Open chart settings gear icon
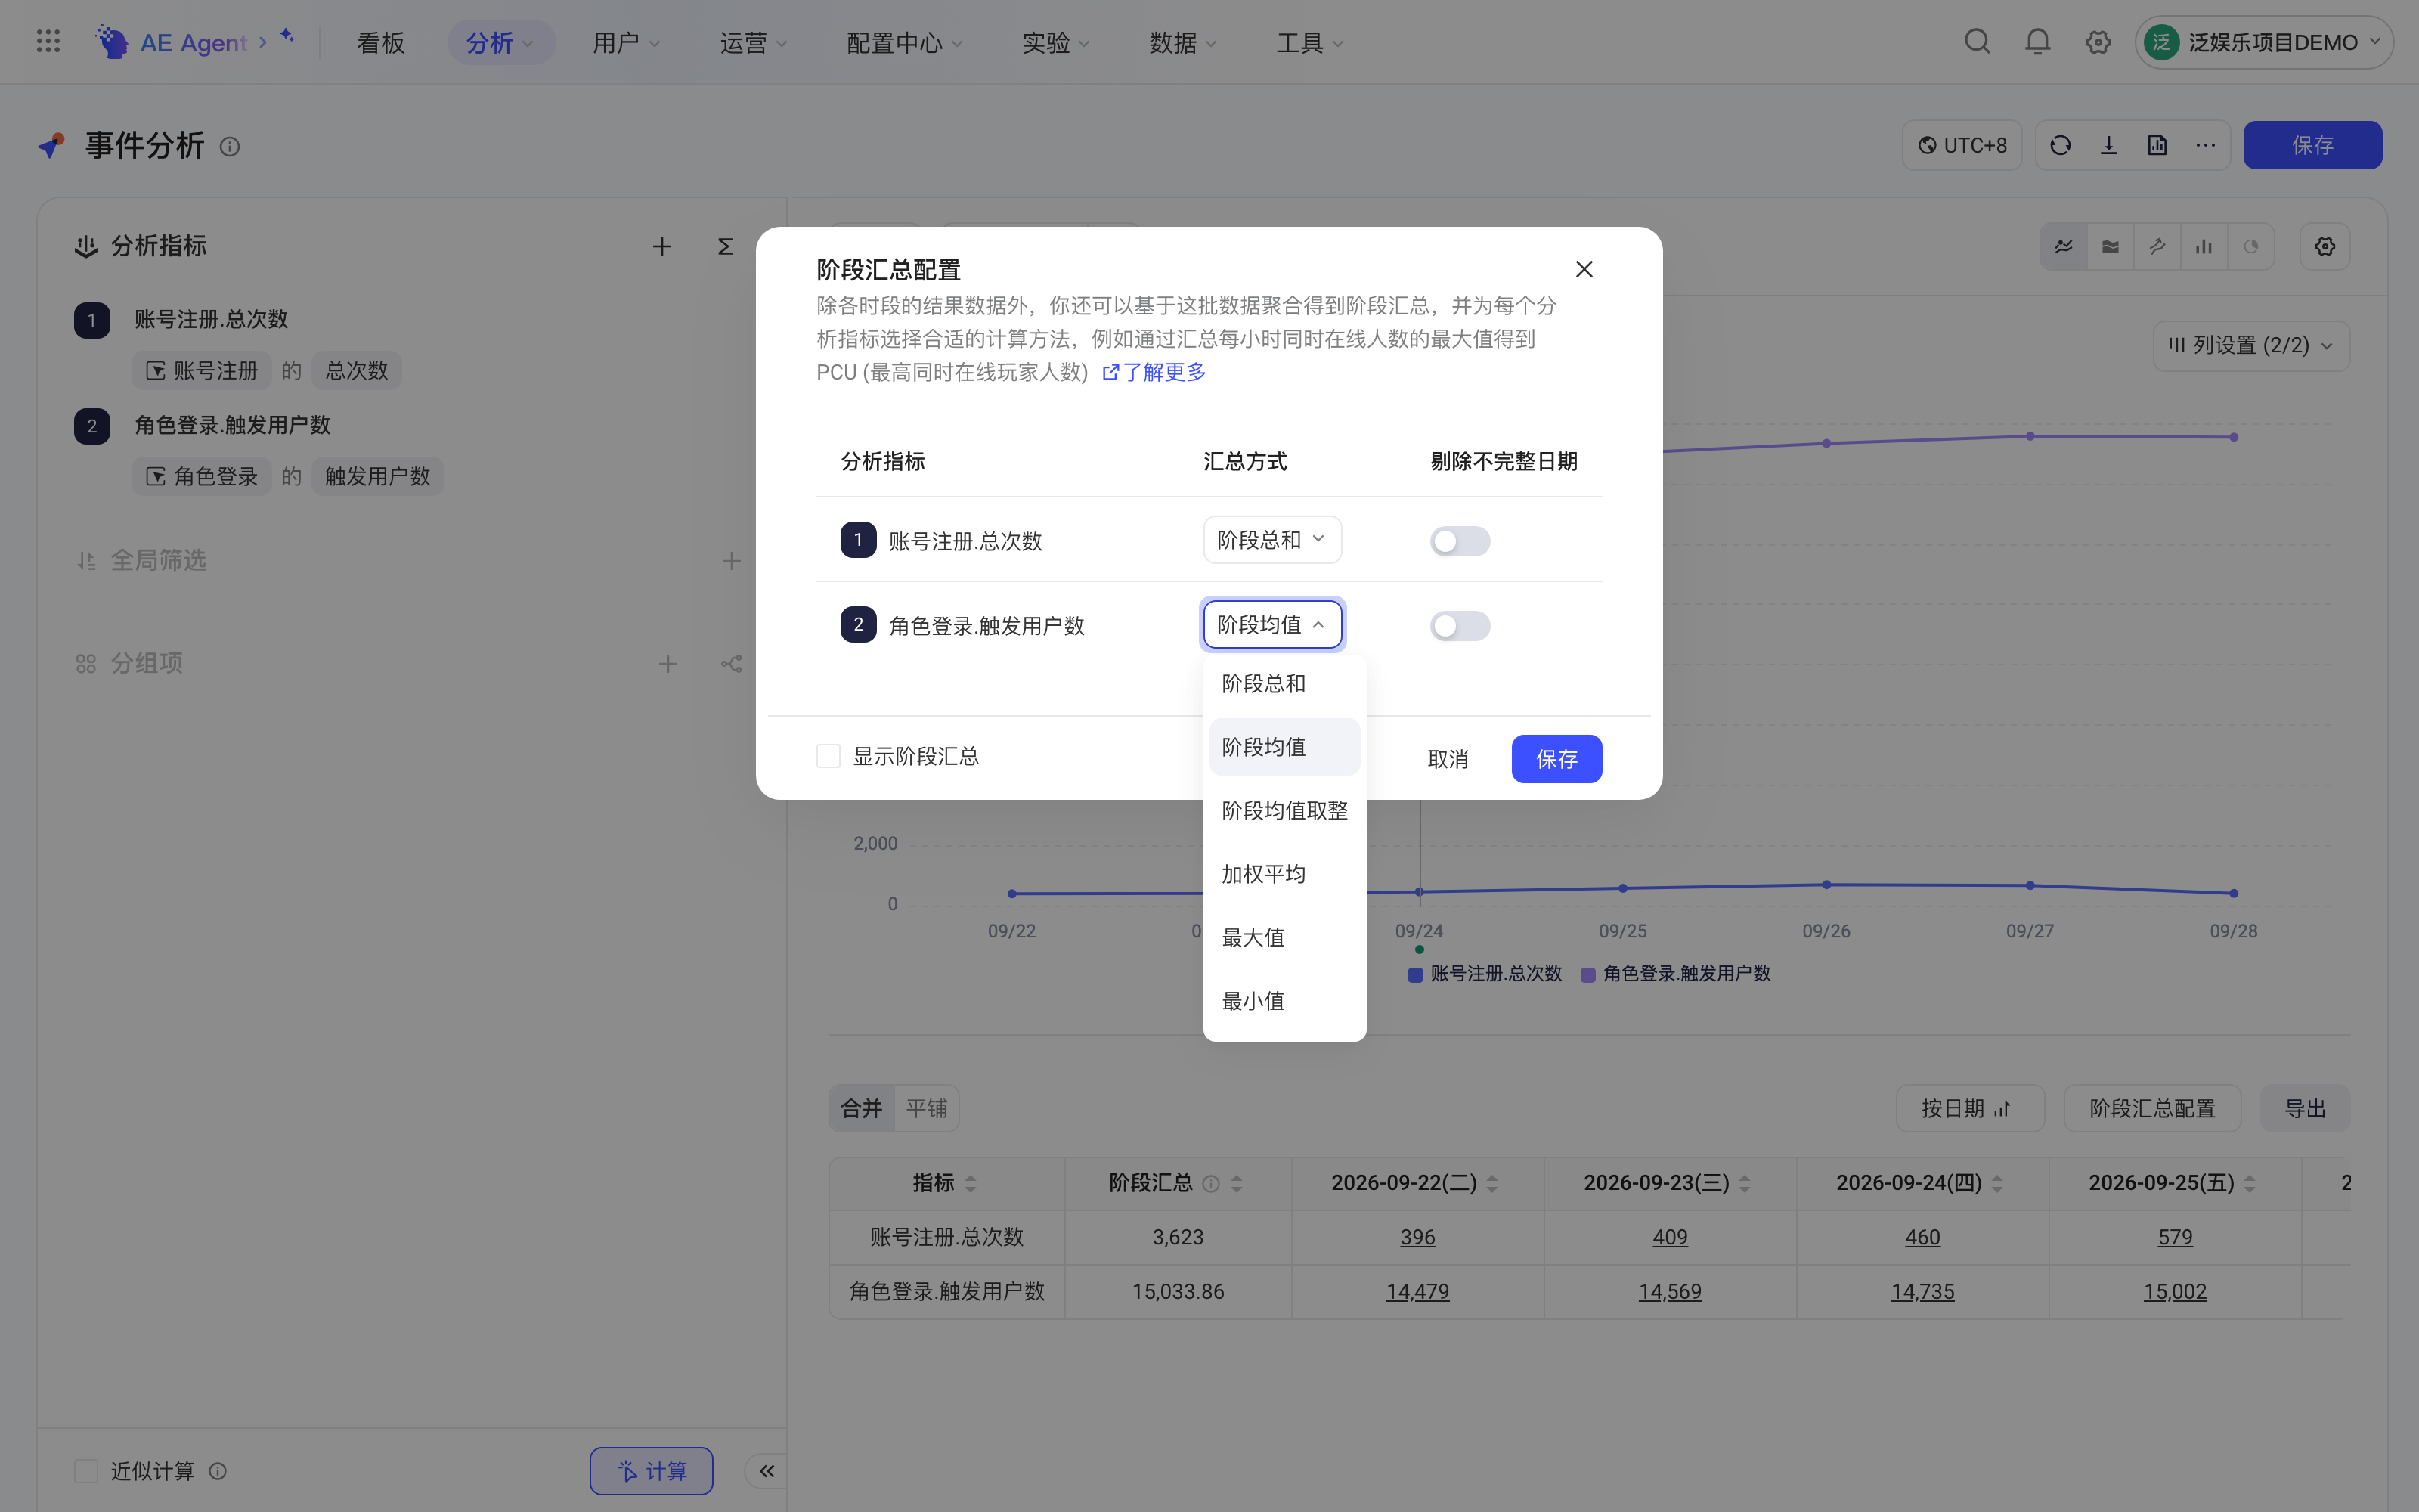This screenshot has width=2419, height=1512. [x=2324, y=247]
